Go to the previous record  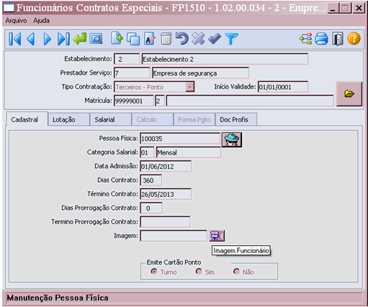click(x=31, y=39)
